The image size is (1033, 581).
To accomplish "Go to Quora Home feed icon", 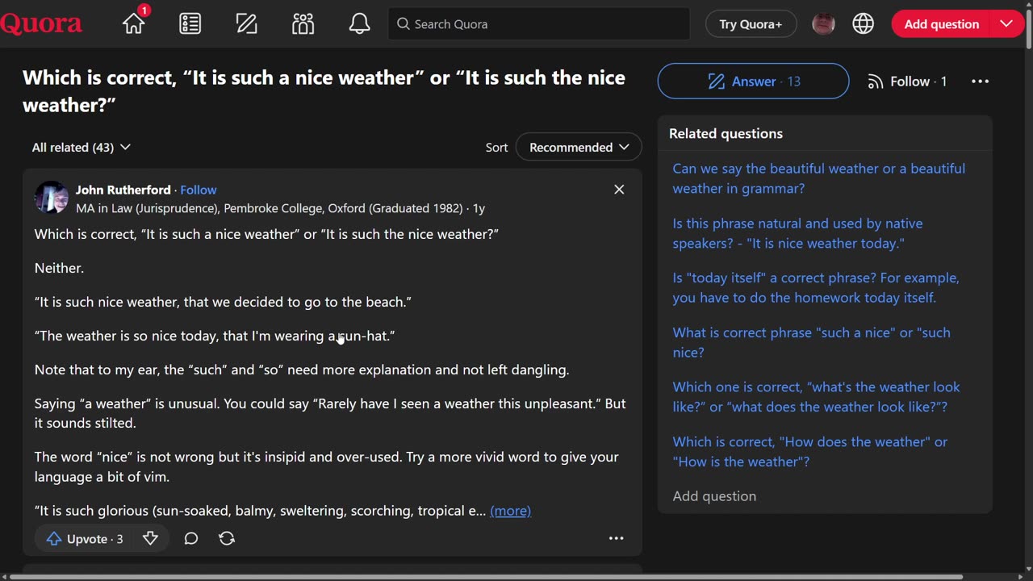I will 134,24.
